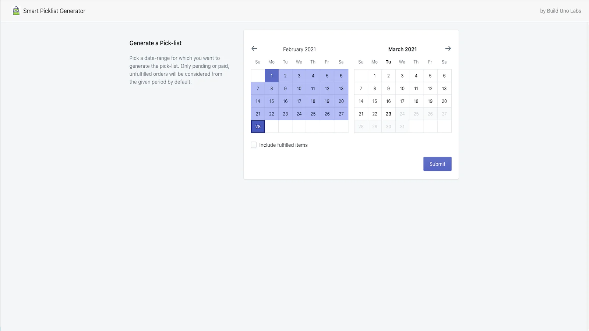Click the by Build Uno Labs link
Image resolution: width=589 pixels, height=331 pixels.
tap(560, 11)
